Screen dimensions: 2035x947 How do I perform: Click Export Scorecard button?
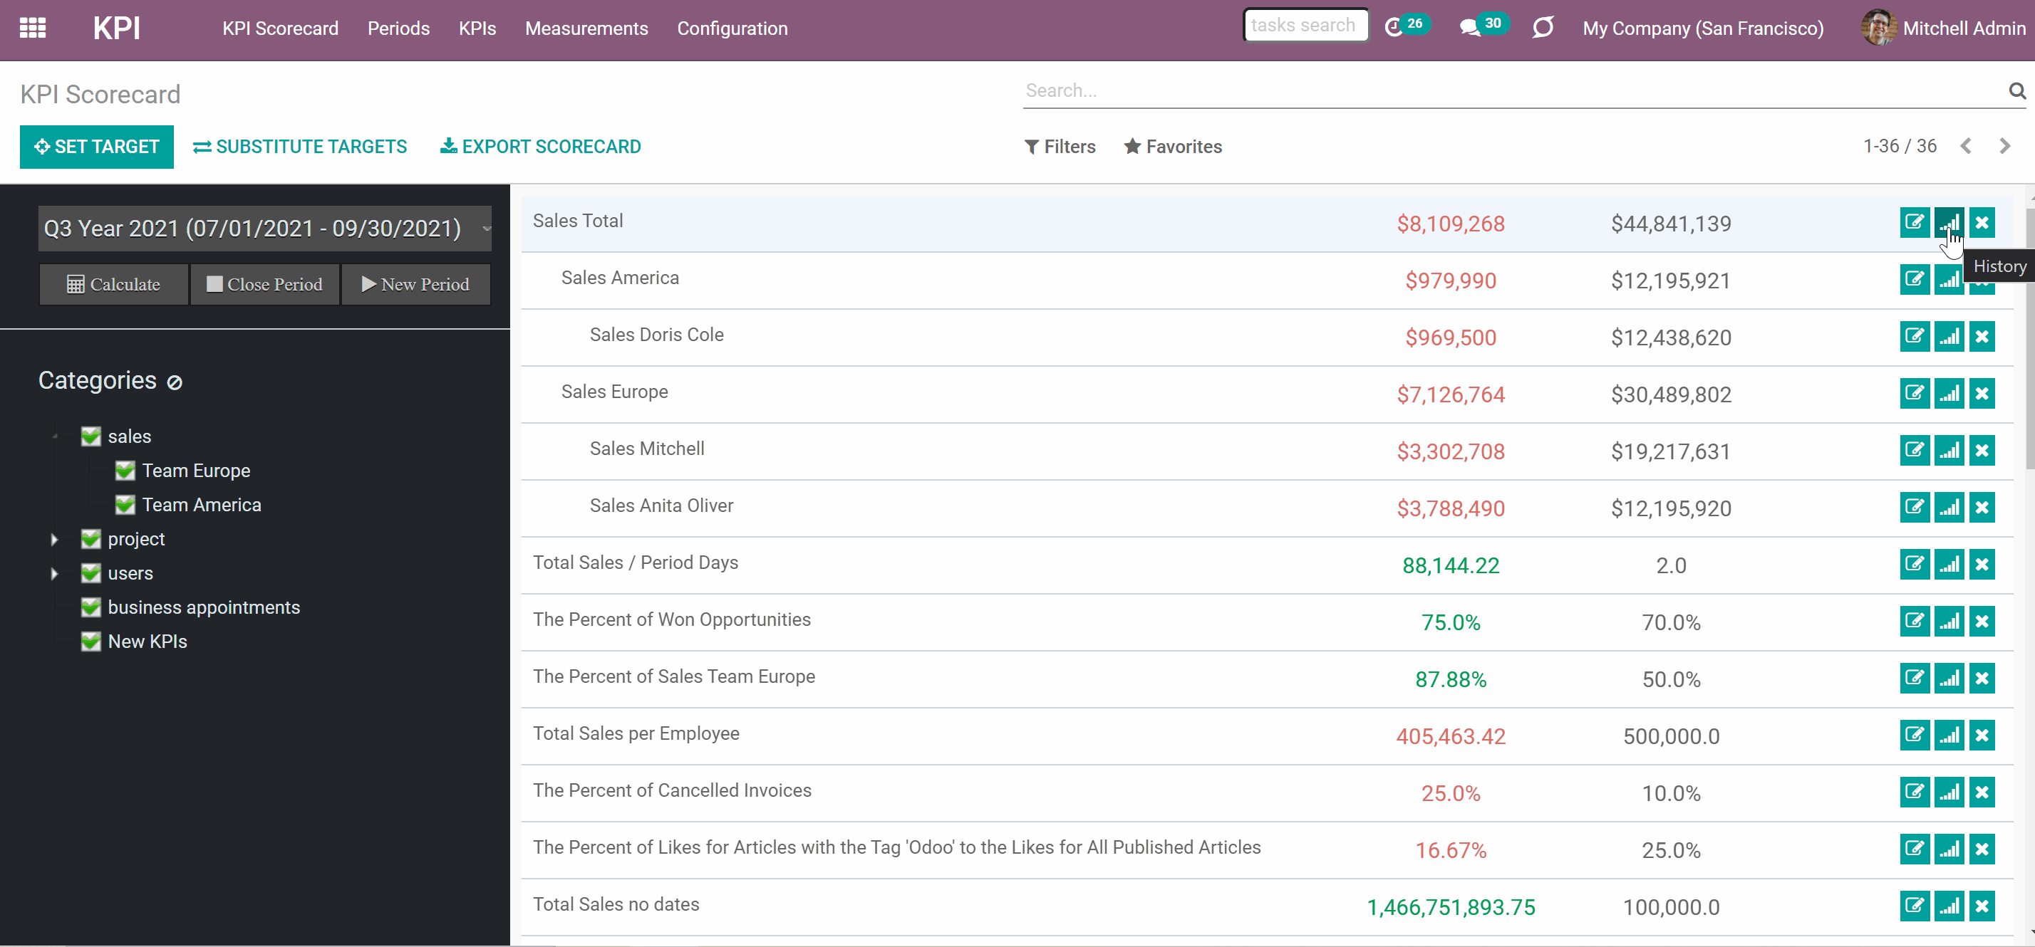point(540,147)
